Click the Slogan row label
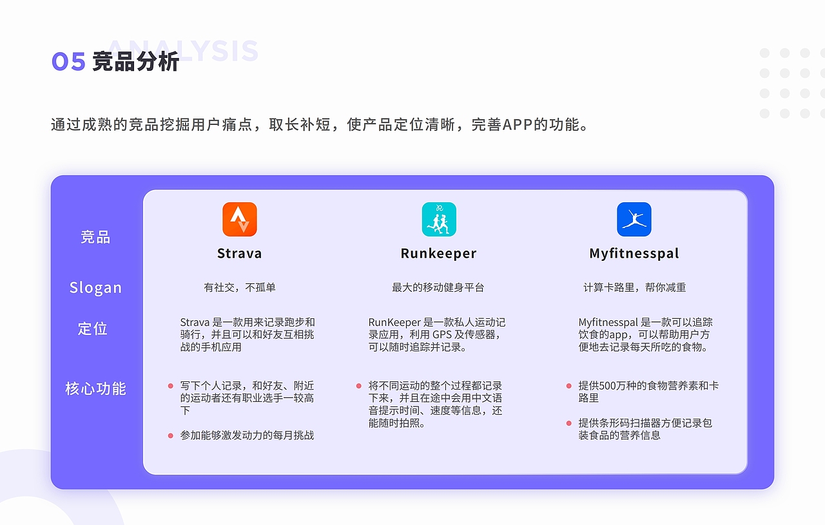825x525 pixels. point(95,288)
